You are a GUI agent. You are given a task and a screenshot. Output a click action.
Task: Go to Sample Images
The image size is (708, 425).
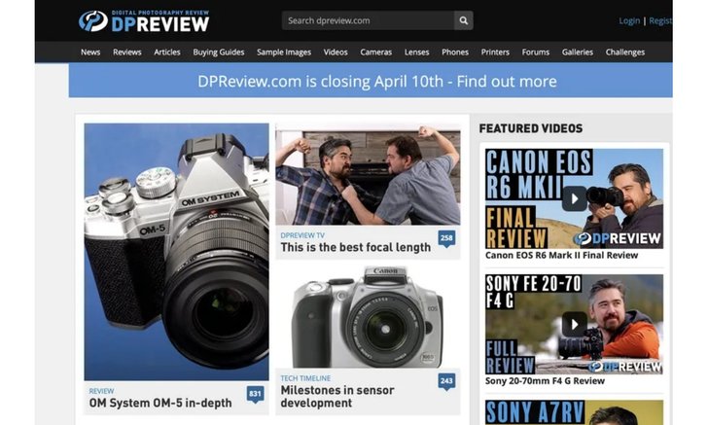pyautogui.click(x=284, y=52)
